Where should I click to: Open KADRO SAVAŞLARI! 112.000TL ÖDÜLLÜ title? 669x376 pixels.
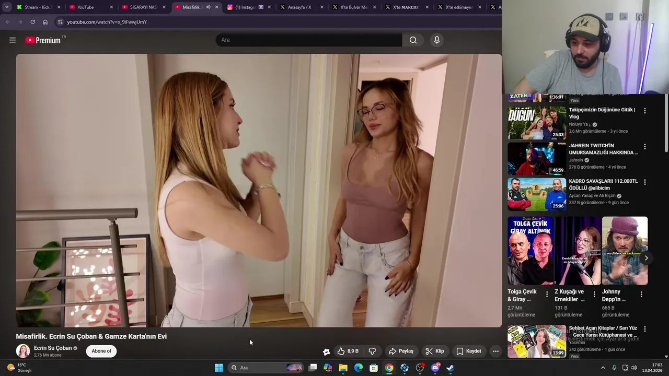click(x=603, y=185)
